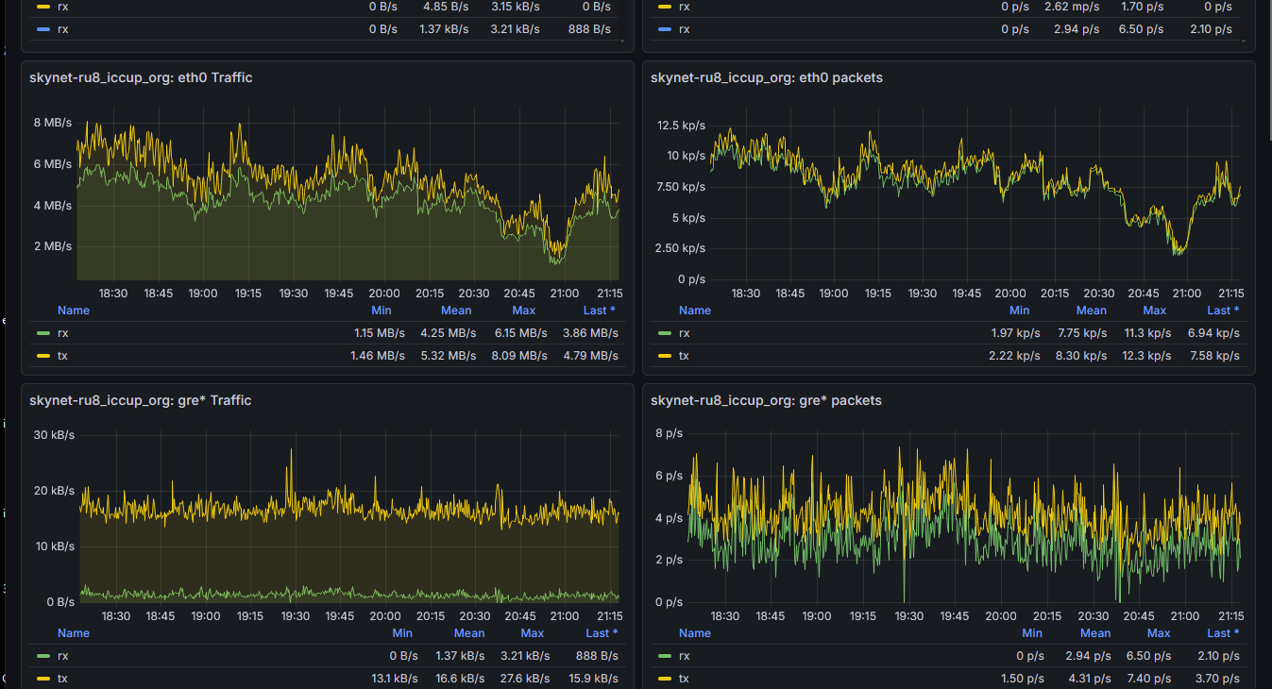Sort gre* packets legend by Mean column
Viewport: 1272px width, 689px height.
1095,633
